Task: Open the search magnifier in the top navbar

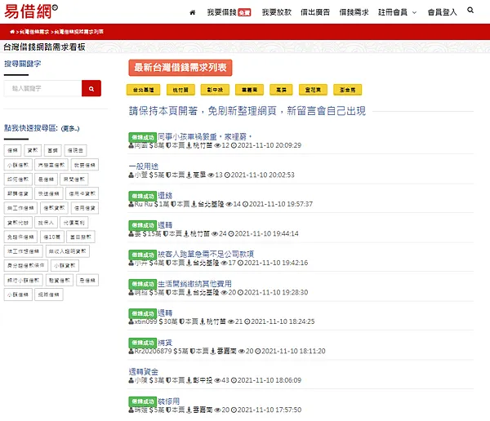Action: pos(470,11)
